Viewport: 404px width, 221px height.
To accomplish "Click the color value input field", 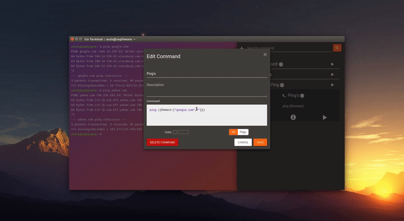I will pyautogui.click(x=183, y=132).
